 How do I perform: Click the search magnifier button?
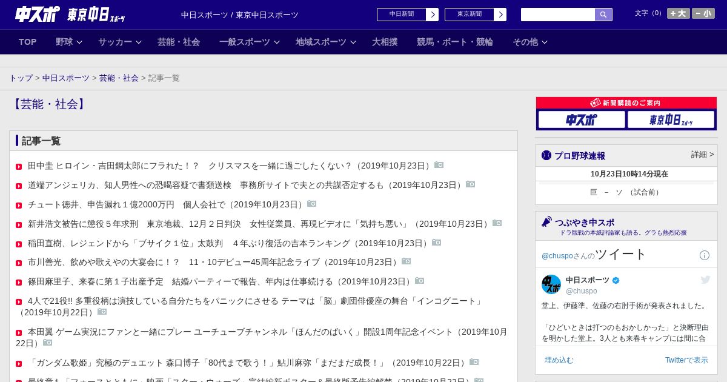pyautogui.click(x=603, y=15)
